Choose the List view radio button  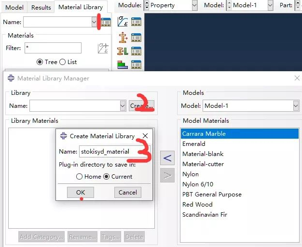coord(62,62)
